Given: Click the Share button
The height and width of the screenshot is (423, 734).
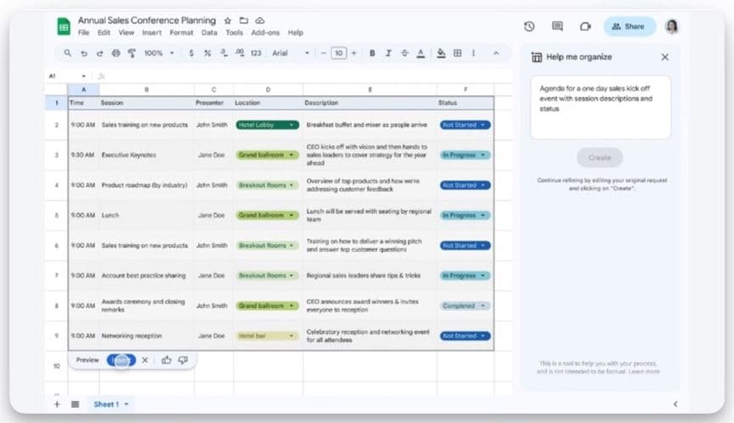Looking at the screenshot, I should tap(630, 26).
